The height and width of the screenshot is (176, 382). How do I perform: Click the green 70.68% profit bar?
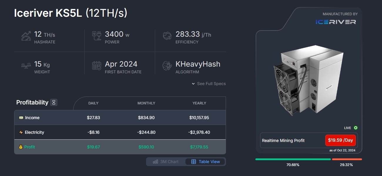(x=293, y=159)
